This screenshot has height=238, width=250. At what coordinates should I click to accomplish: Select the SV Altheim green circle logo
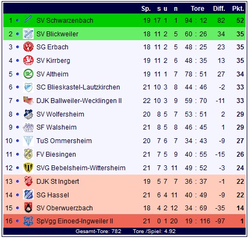pos(28,74)
